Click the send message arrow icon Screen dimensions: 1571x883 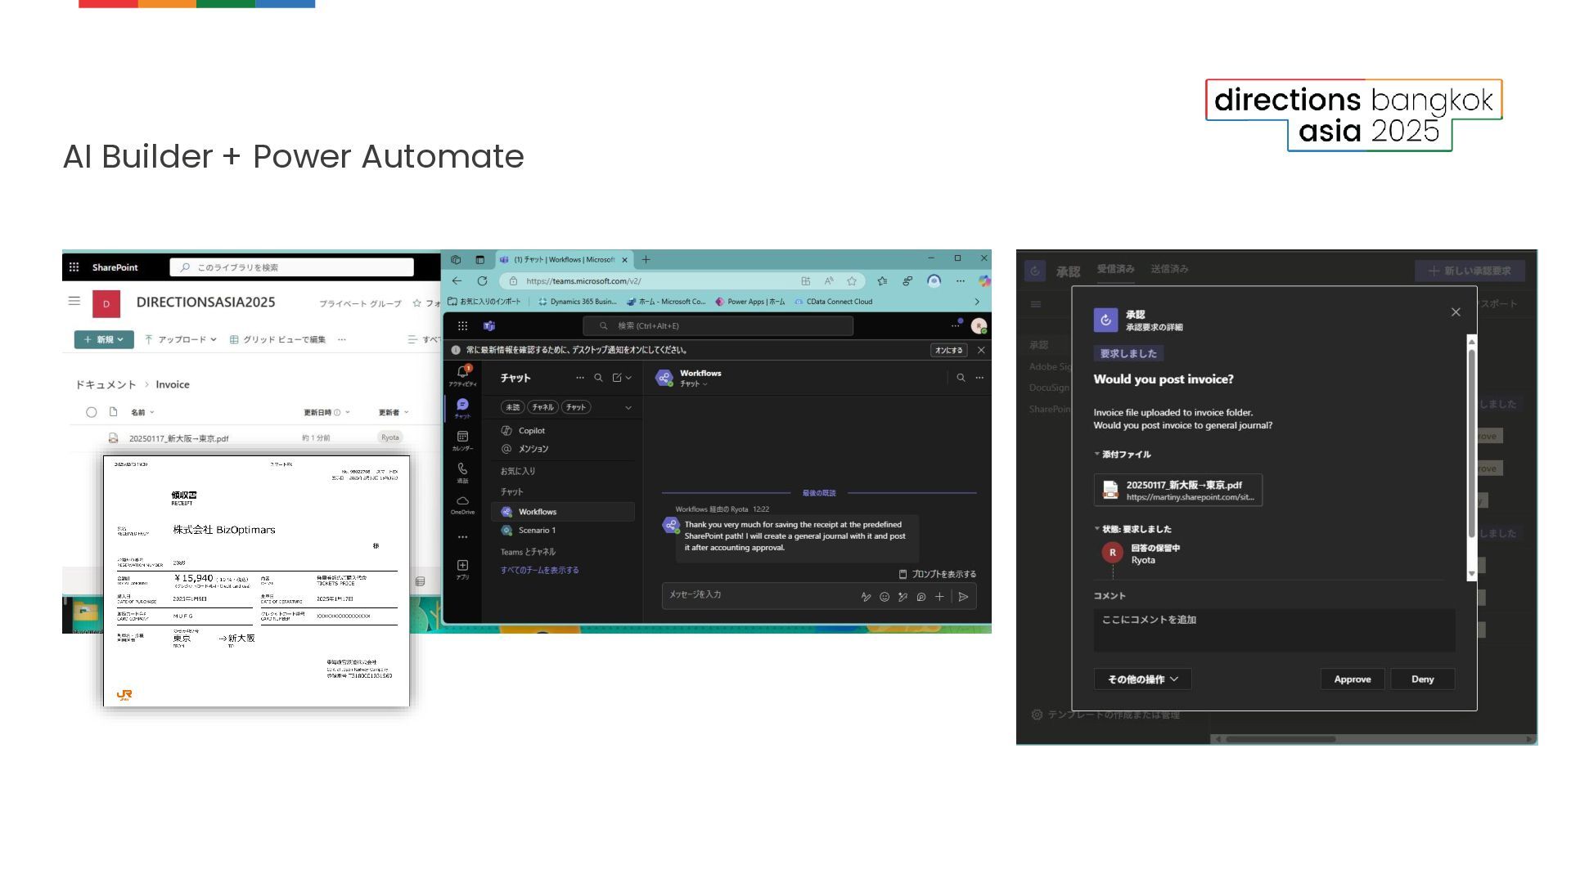963,597
